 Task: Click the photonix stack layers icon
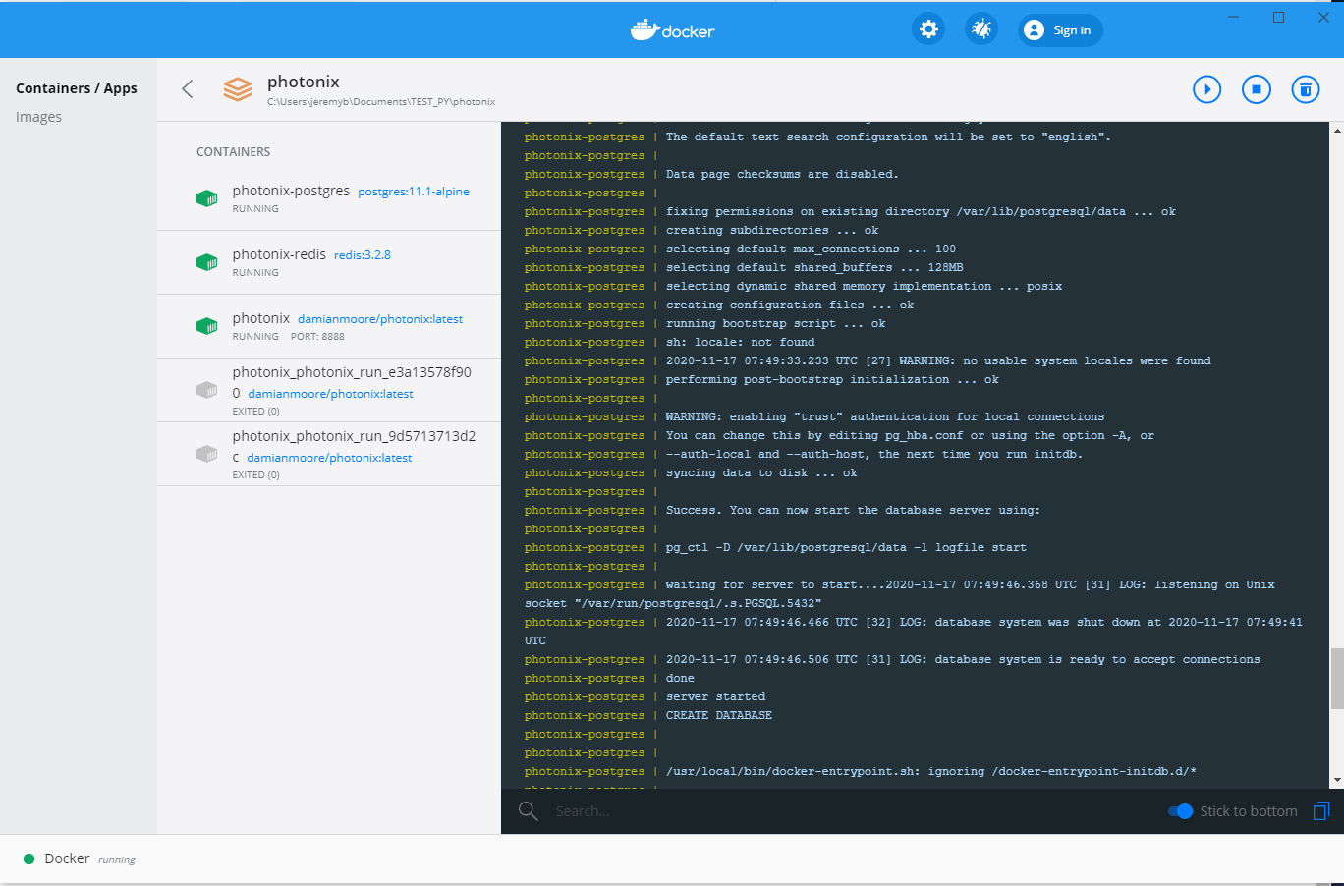click(237, 88)
